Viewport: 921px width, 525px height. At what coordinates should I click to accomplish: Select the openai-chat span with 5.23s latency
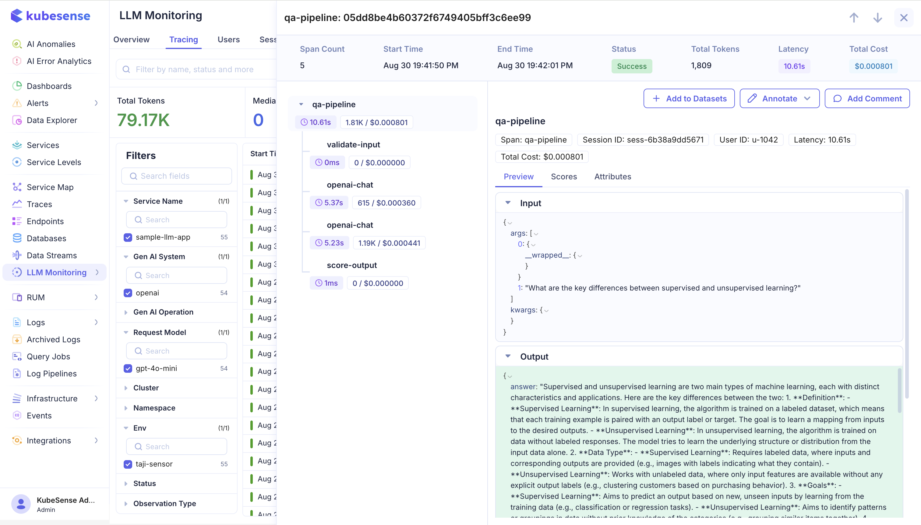(350, 225)
